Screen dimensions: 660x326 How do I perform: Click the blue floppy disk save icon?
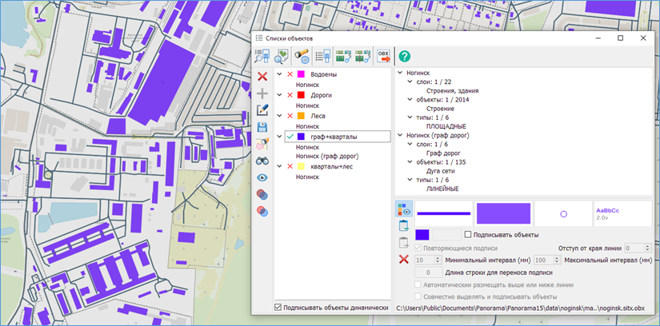point(262,128)
